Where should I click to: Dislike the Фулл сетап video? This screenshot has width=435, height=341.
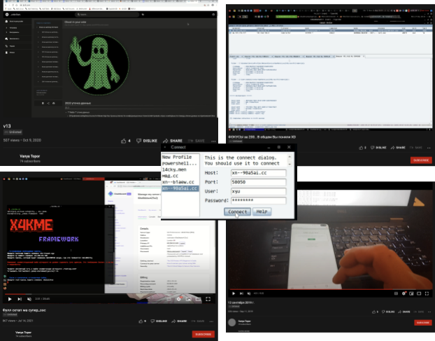tap(159, 321)
